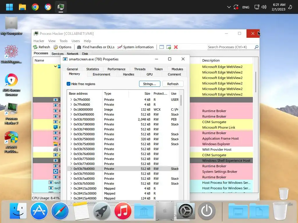Open File Explorer from taskbar
This screenshot has height=223, width=298.
coord(22,7)
